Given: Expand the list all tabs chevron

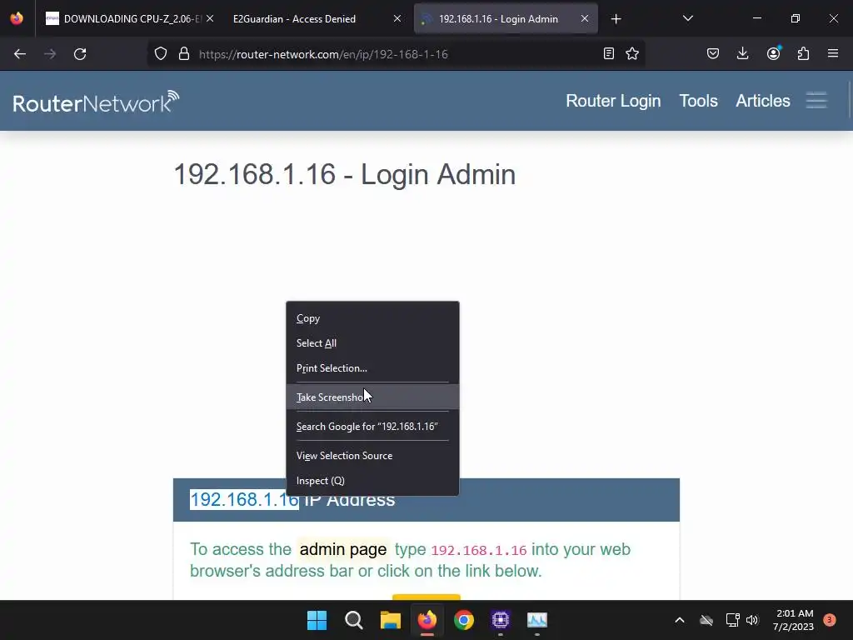Looking at the screenshot, I should click(687, 18).
